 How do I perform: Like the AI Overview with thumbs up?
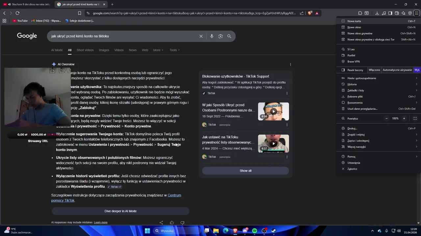pos(172,223)
